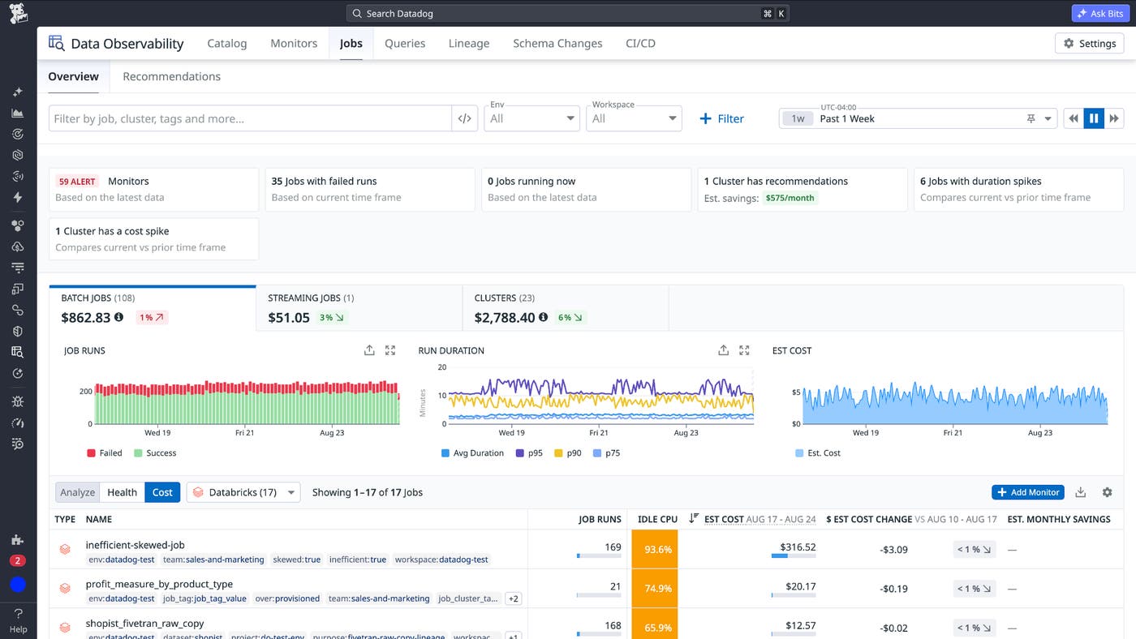The width and height of the screenshot is (1136, 639).
Task: Click the + Filter button
Action: click(x=721, y=118)
